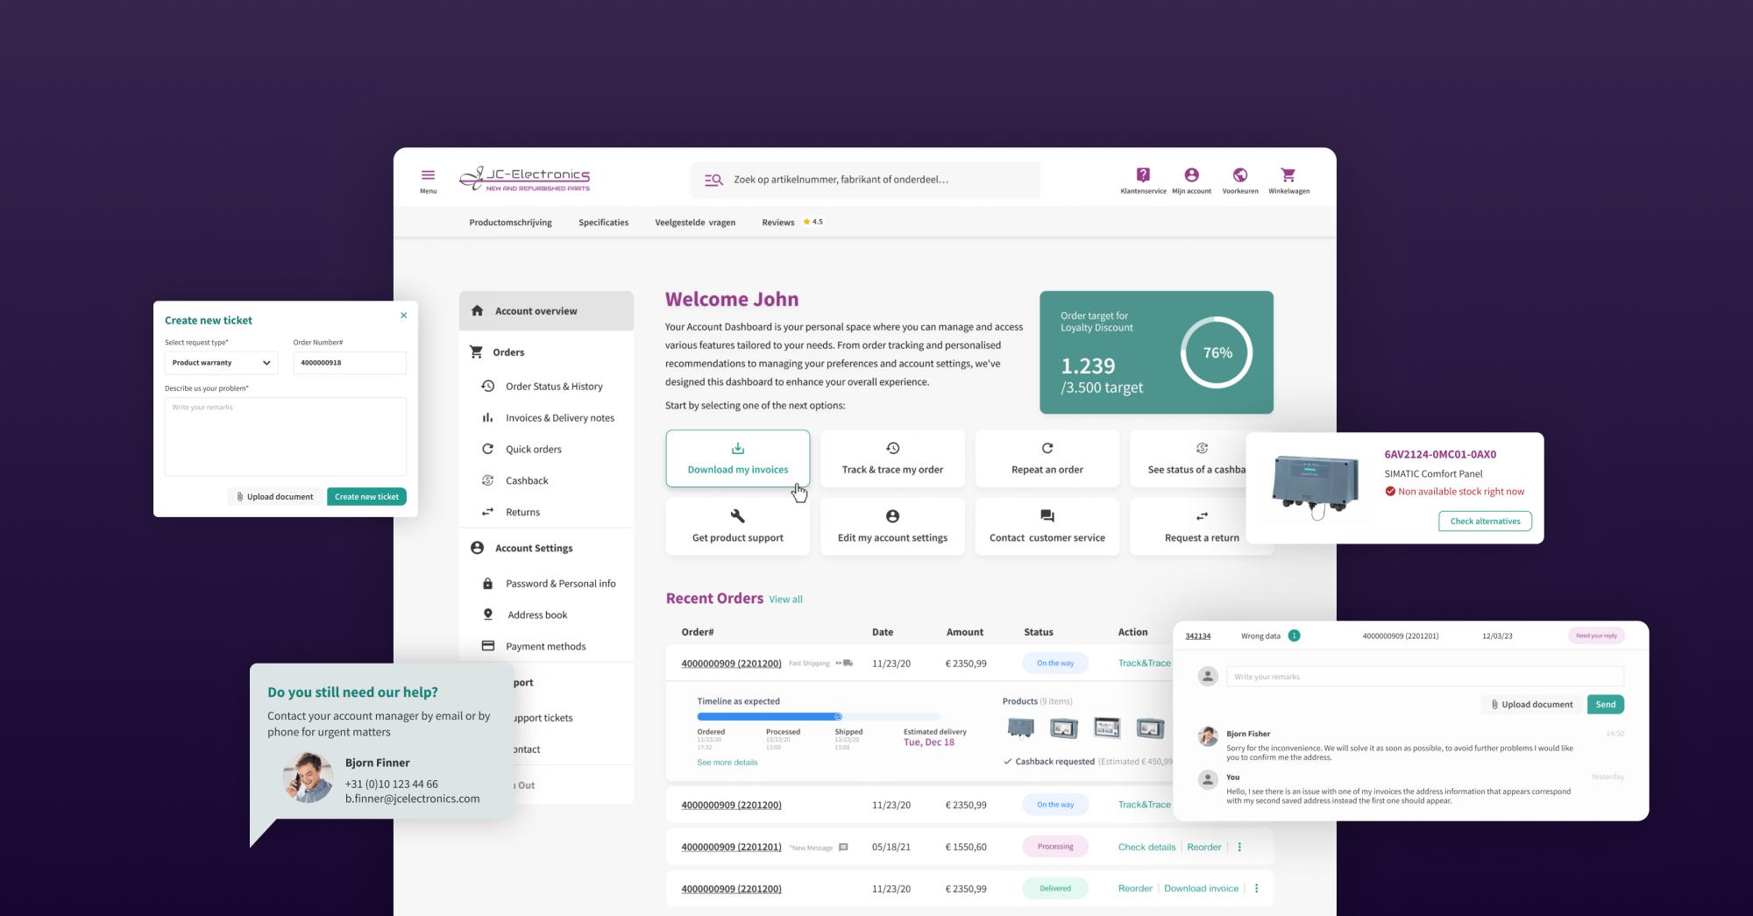Click the Voorkeuren globe icon
Viewport: 1753px width, 916px height.
1240,175
